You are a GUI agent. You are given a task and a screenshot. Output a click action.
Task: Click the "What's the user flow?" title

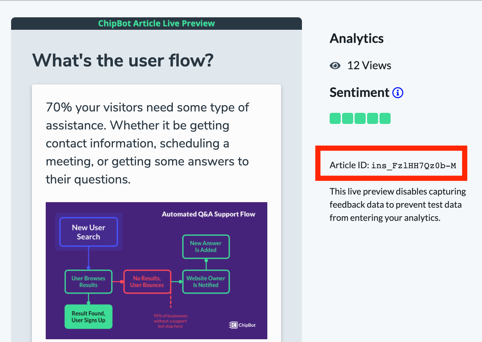point(123,61)
